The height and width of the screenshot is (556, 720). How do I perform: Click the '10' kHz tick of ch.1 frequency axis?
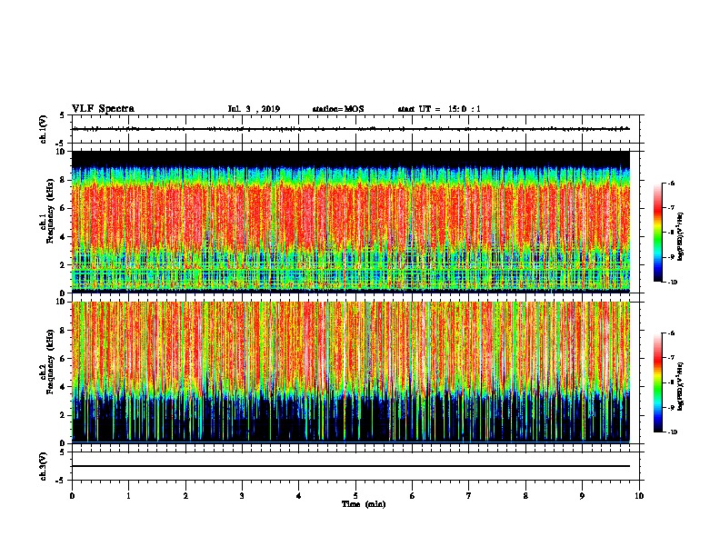tap(61, 152)
